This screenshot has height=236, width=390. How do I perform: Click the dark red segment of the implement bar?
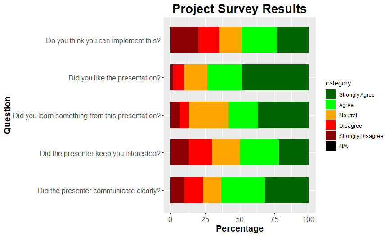pyautogui.click(x=184, y=40)
